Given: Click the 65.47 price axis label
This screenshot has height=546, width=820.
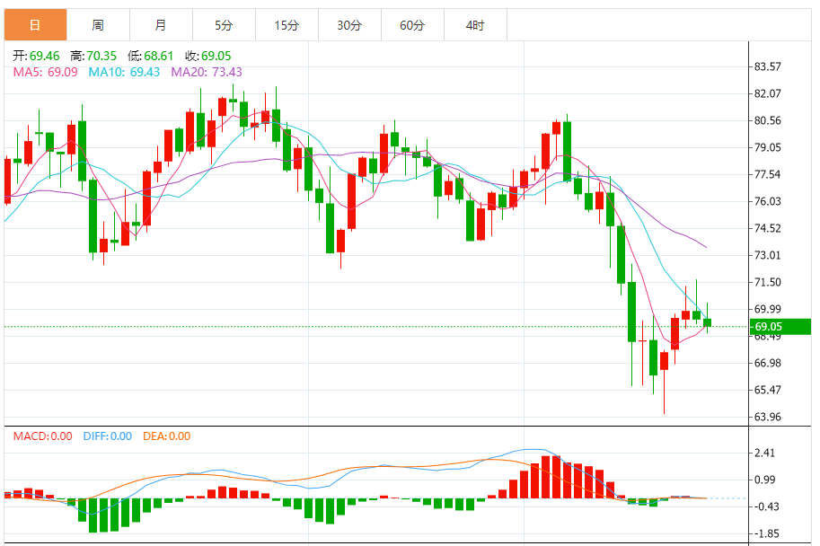Looking at the screenshot, I should (x=768, y=390).
